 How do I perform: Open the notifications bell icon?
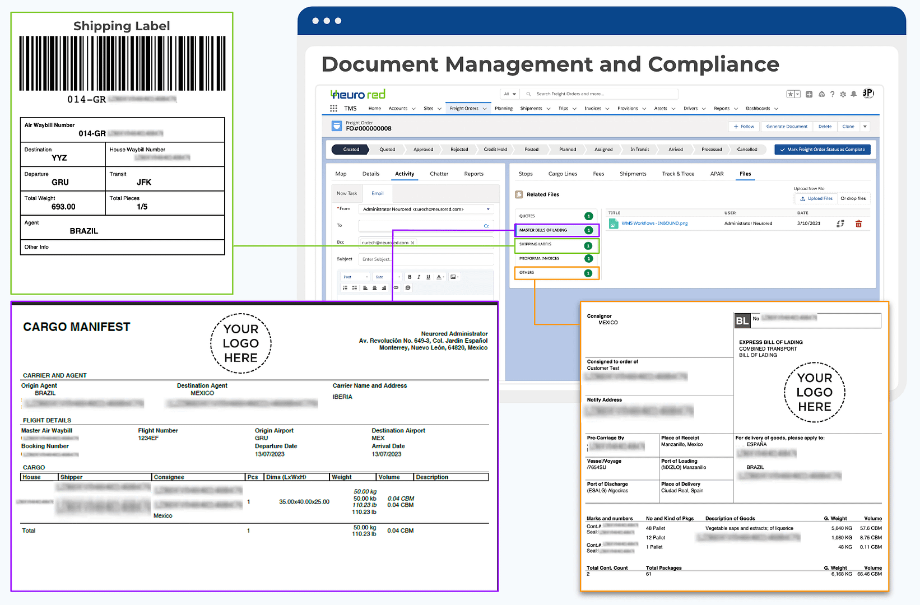point(854,94)
